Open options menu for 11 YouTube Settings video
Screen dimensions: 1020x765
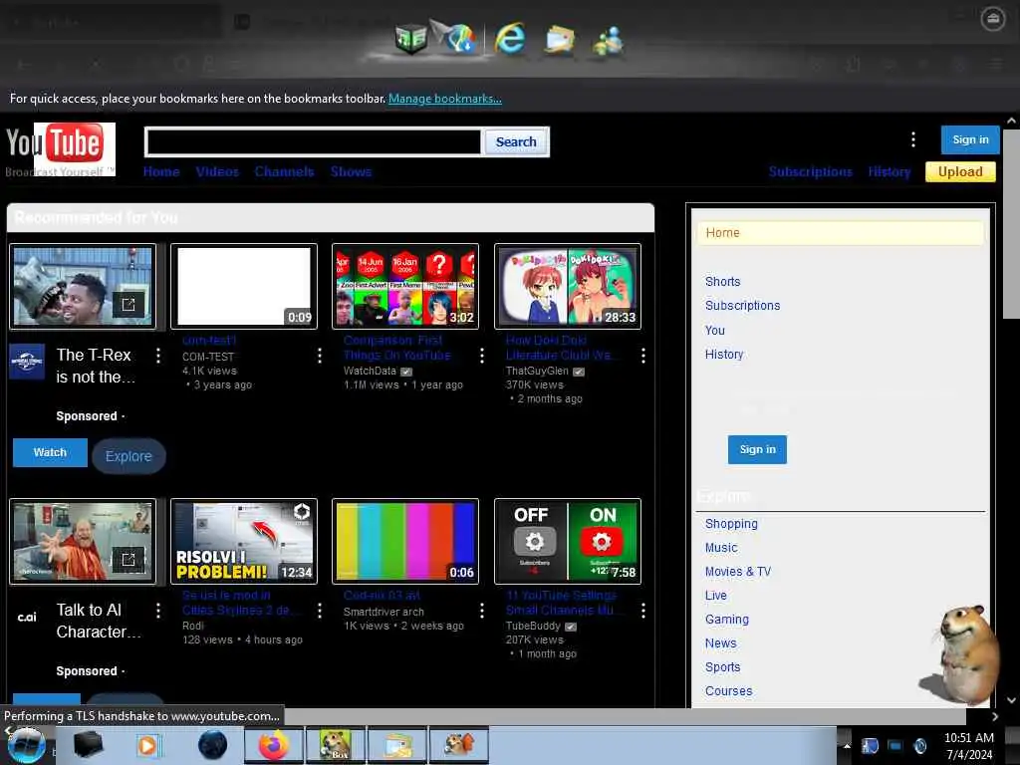pos(642,611)
